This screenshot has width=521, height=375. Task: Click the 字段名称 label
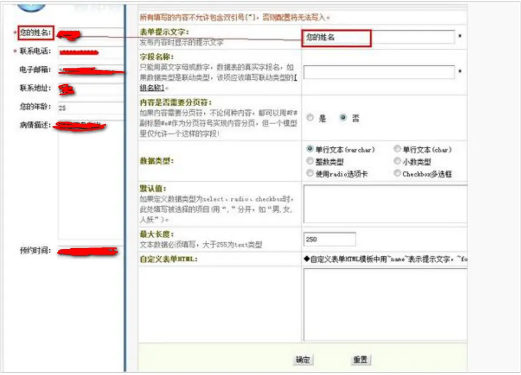pyautogui.click(x=157, y=57)
